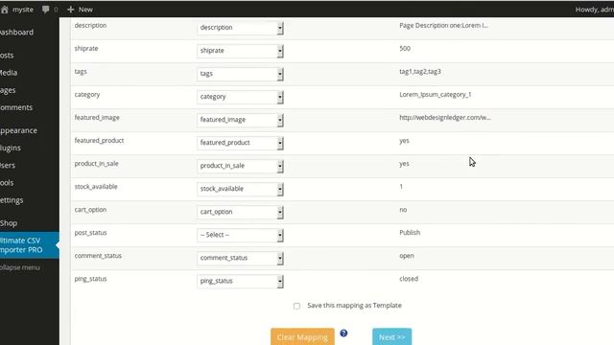The width and height of the screenshot is (614, 345).
Task: Click Howdy admin account link
Action: pos(595,10)
